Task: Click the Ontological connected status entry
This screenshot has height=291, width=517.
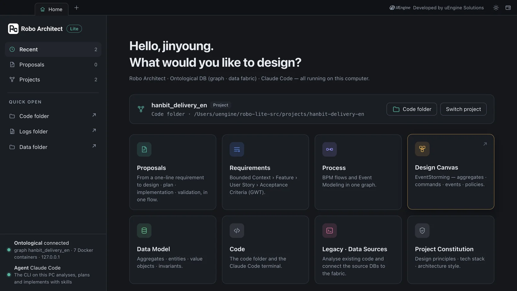Action: pos(53,250)
